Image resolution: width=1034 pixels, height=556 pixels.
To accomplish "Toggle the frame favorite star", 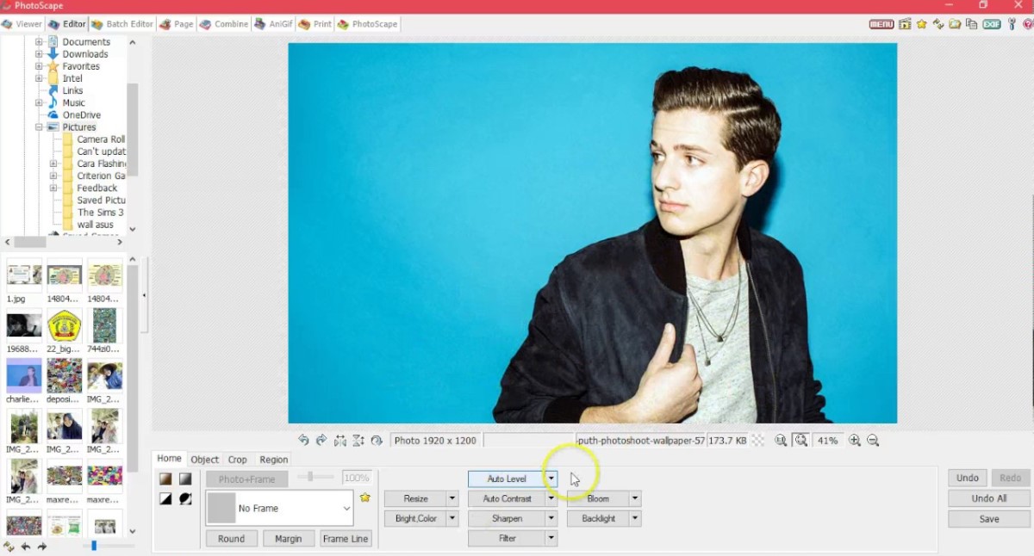I will pyautogui.click(x=364, y=497).
